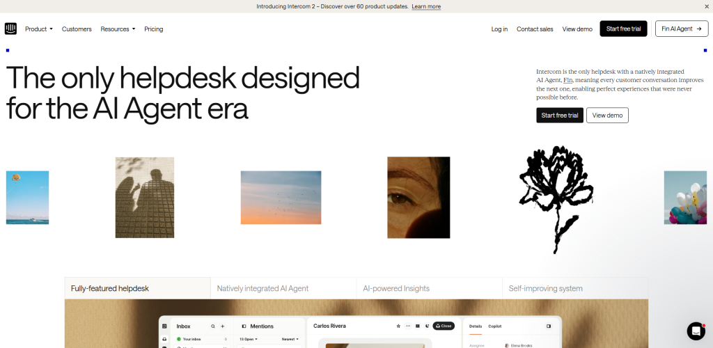The image size is (713, 348).
Task: Select the Details tab in side panel
Action: point(476,326)
